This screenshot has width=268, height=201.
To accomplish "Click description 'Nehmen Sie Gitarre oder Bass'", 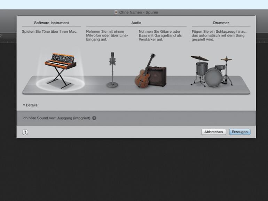I will tap(160, 35).
